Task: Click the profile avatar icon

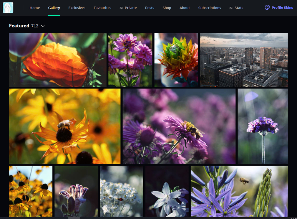Action: pyautogui.click(x=8, y=8)
